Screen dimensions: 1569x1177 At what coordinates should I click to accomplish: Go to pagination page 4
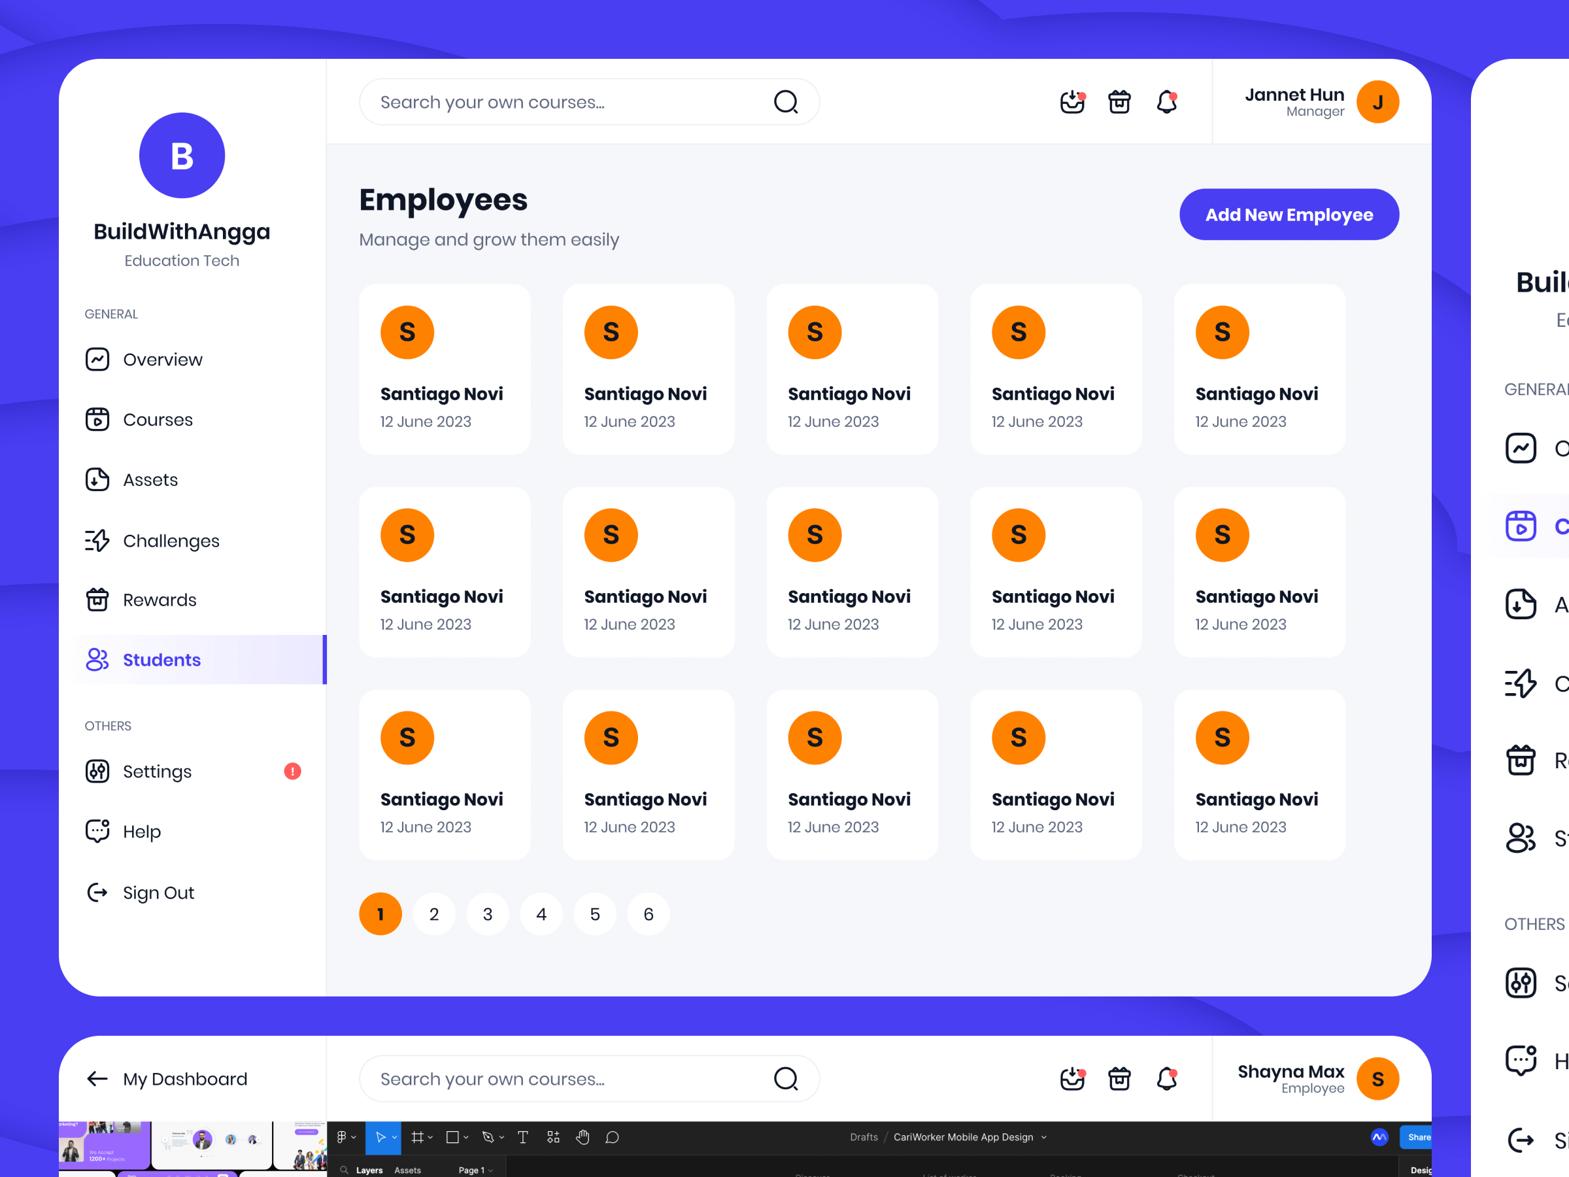click(541, 913)
